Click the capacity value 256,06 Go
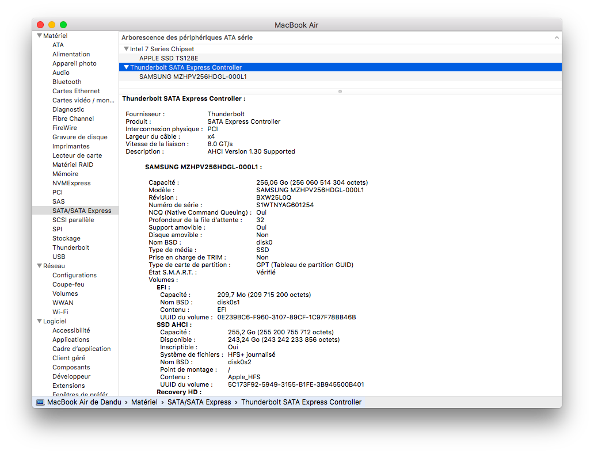Image resolution: width=594 pixels, height=454 pixels. pos(272,182)
